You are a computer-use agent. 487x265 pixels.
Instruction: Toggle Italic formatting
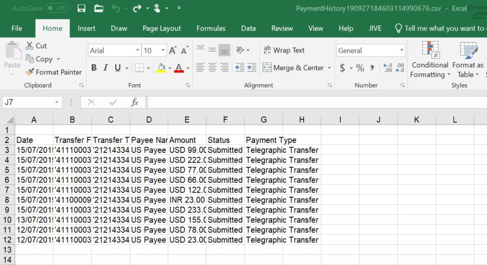106,68
